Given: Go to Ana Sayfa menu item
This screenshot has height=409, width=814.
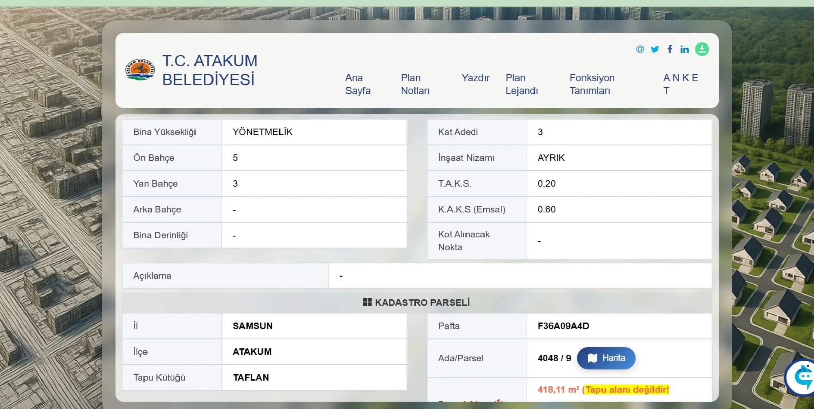Looking at the screenshot, I should click(358, 84).
